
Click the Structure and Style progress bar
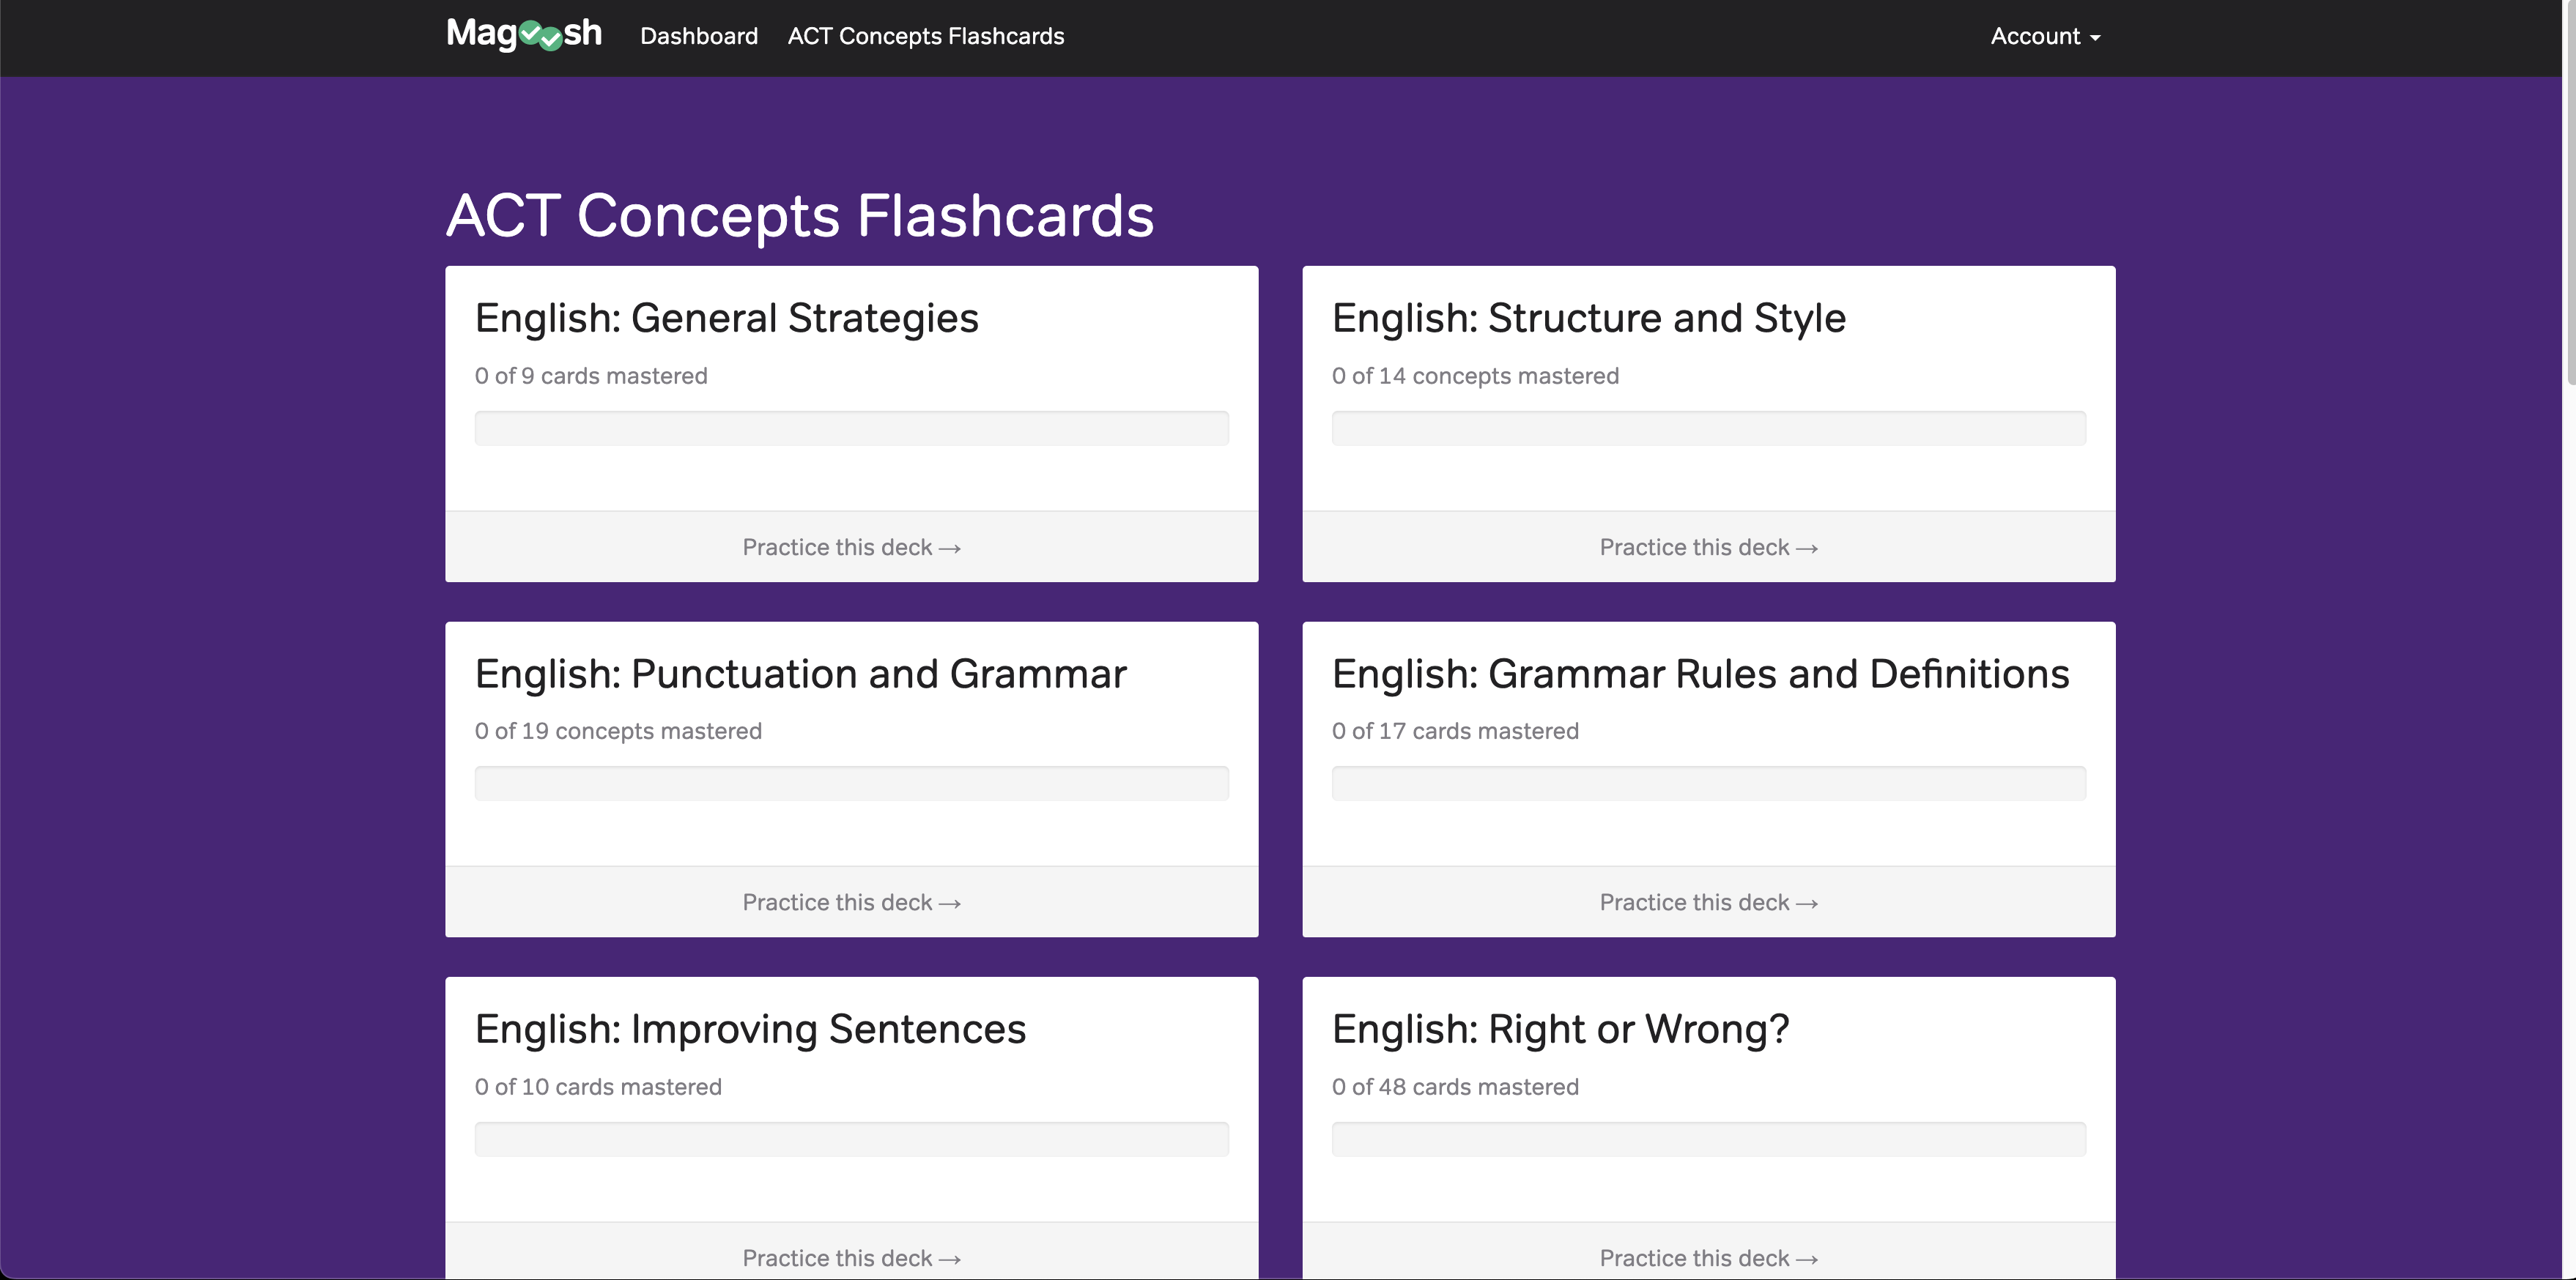tap(1708, 428)
